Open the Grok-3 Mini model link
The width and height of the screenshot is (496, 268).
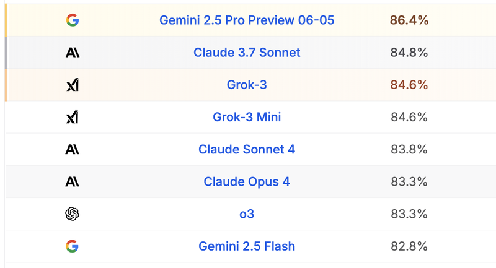coord(247,117)
